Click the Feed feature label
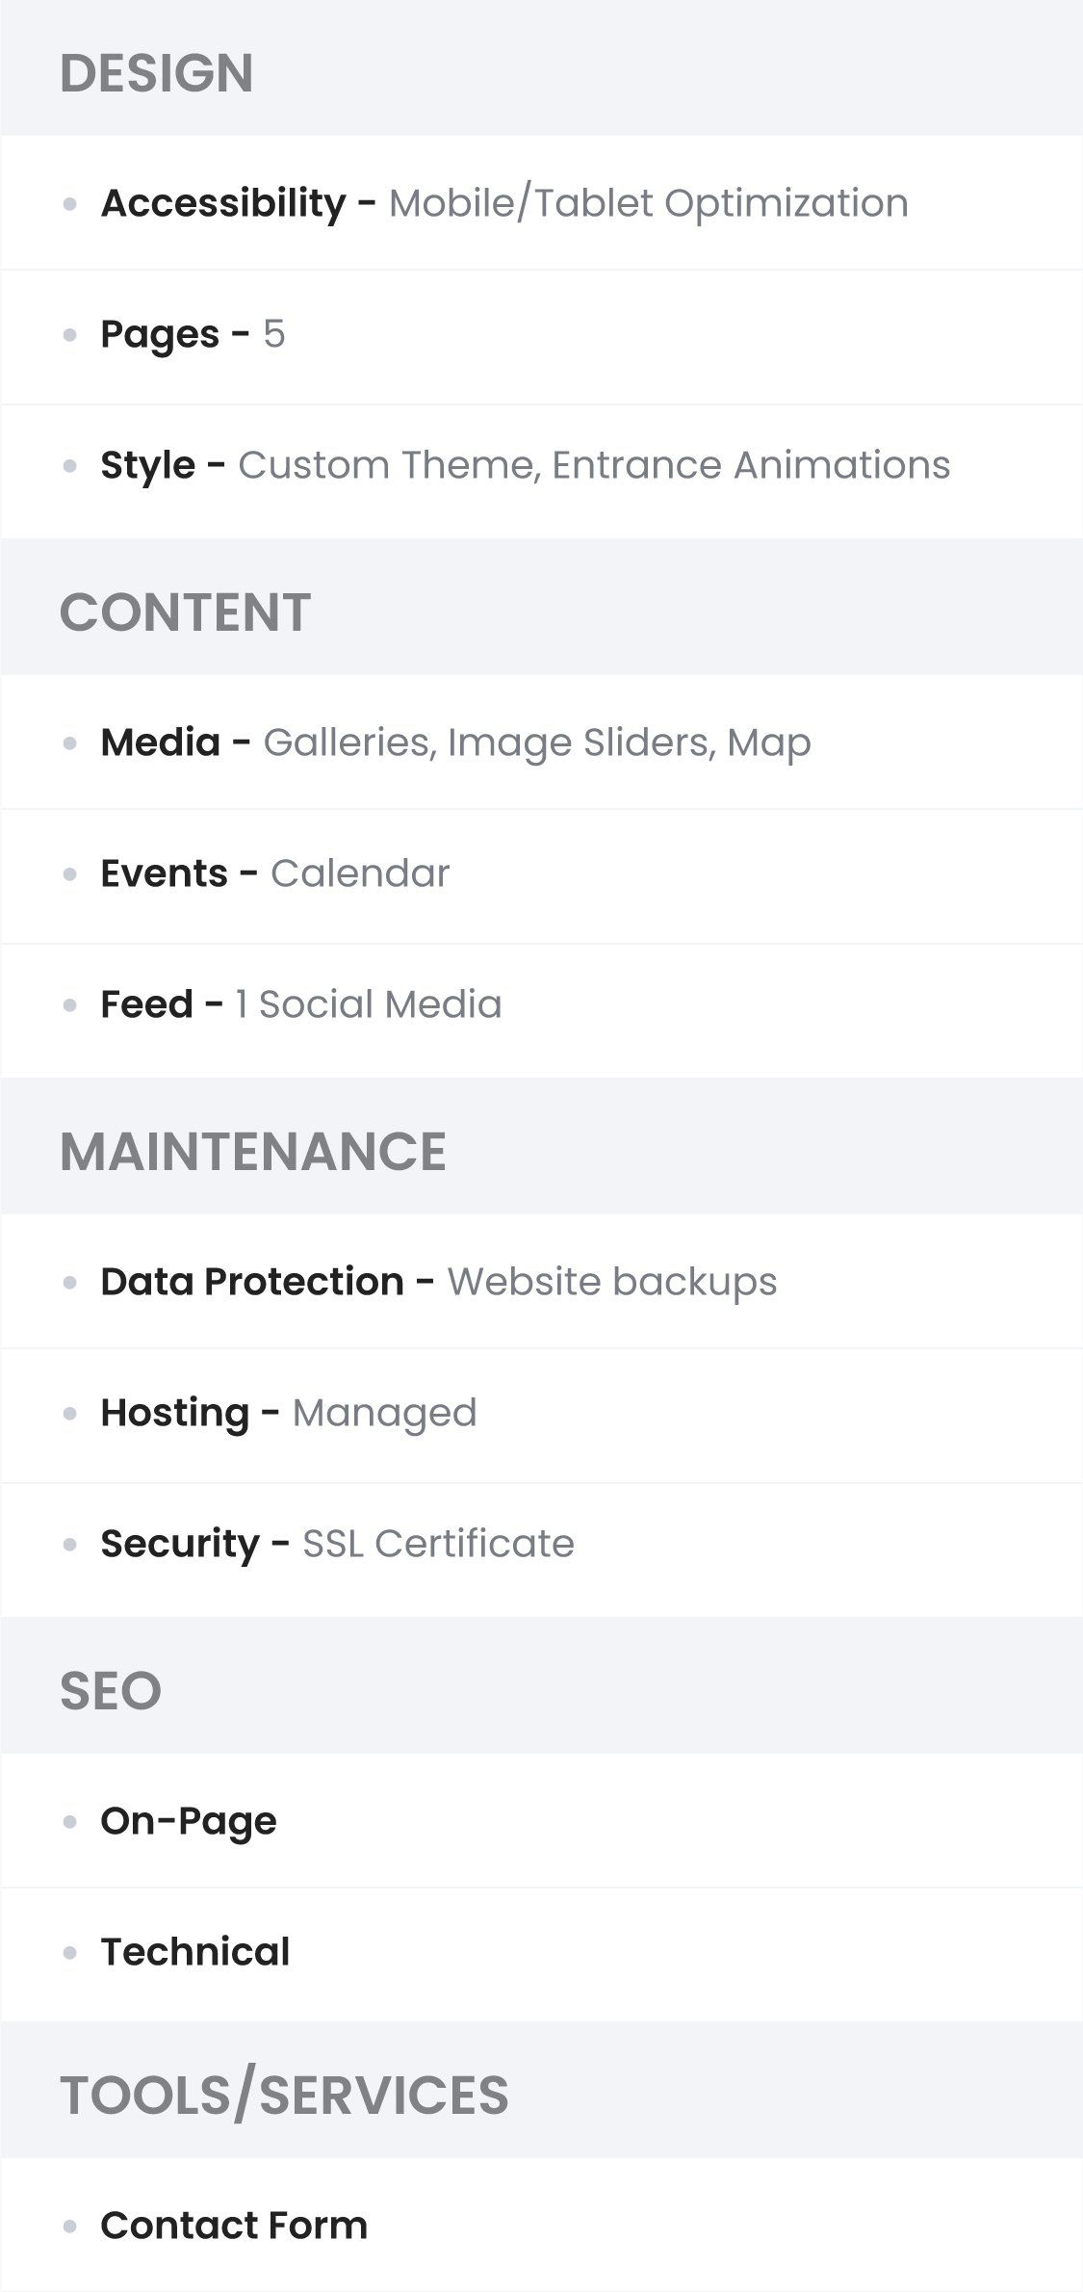The width and height of the screenshot is (1083, 2292). (147, 1004)
